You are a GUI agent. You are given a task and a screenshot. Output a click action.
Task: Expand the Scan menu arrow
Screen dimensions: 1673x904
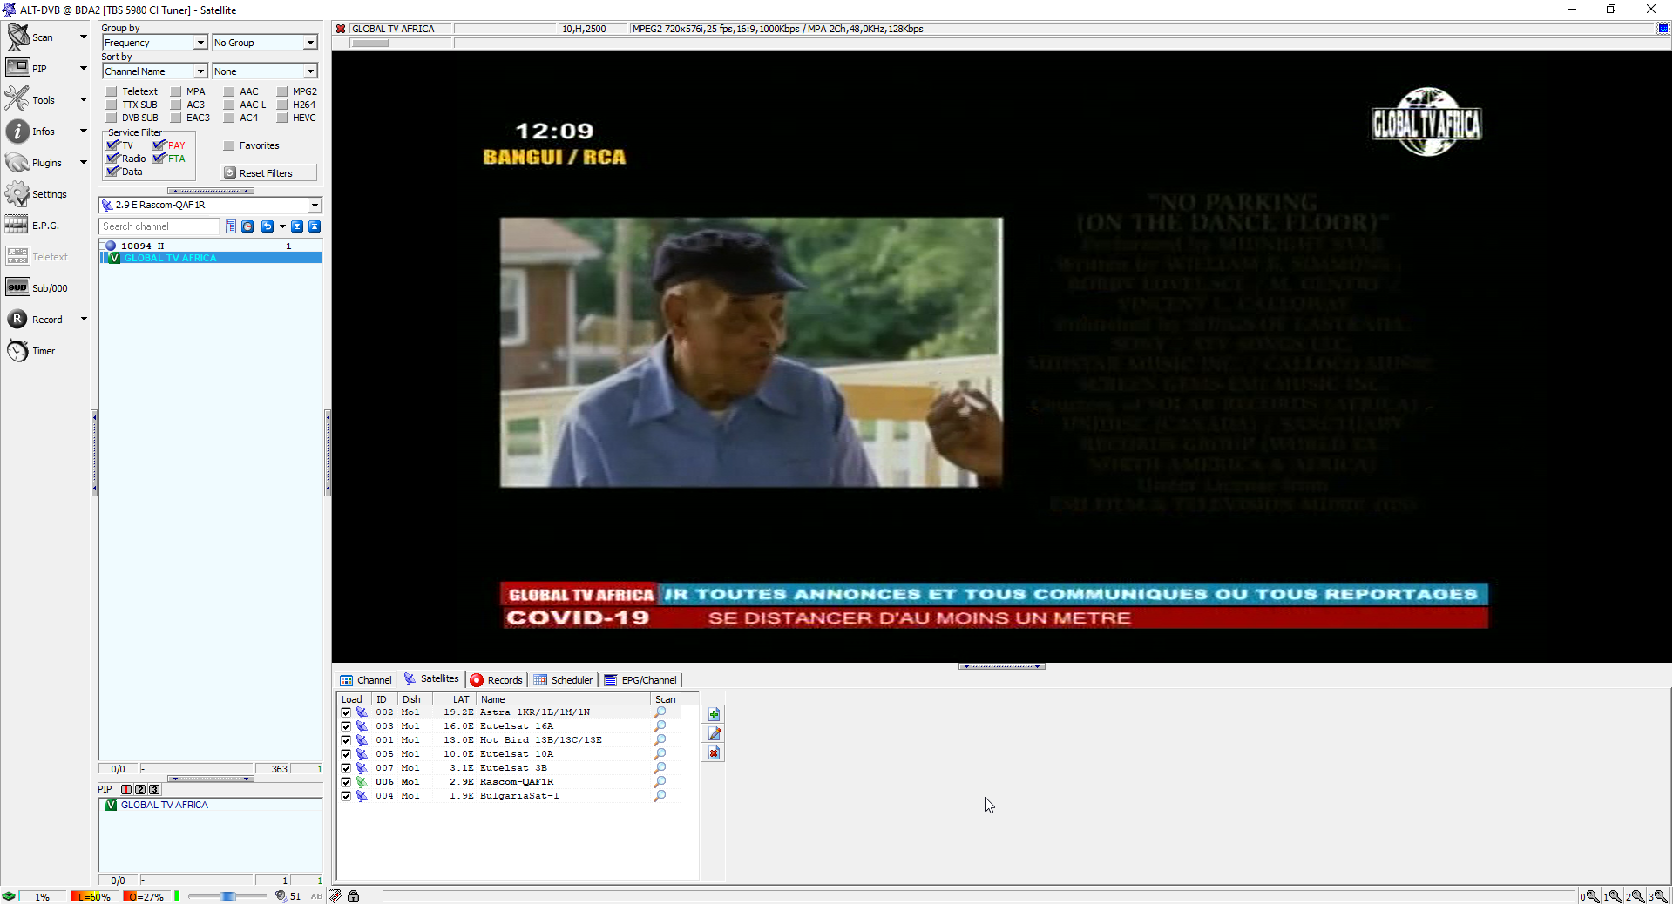[84, 37]
